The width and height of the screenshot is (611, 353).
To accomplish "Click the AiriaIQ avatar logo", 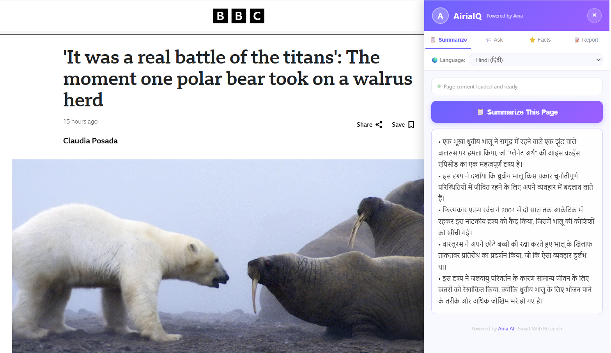I will click(x=440, y=16).
